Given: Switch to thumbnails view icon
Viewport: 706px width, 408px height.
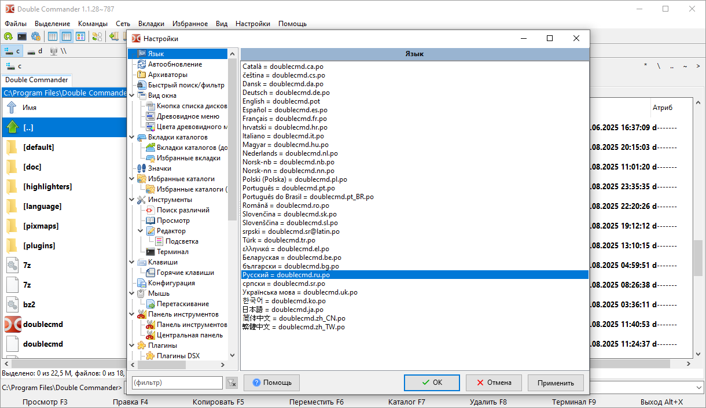Looking at the screenshot, I should [x=80, y=36].
